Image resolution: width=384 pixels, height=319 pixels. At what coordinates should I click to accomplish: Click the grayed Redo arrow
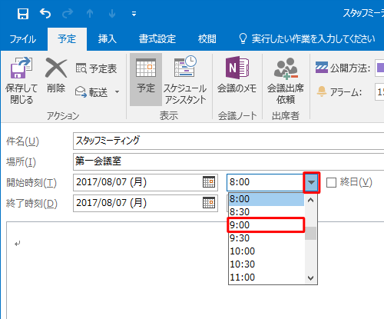[68, 13]
